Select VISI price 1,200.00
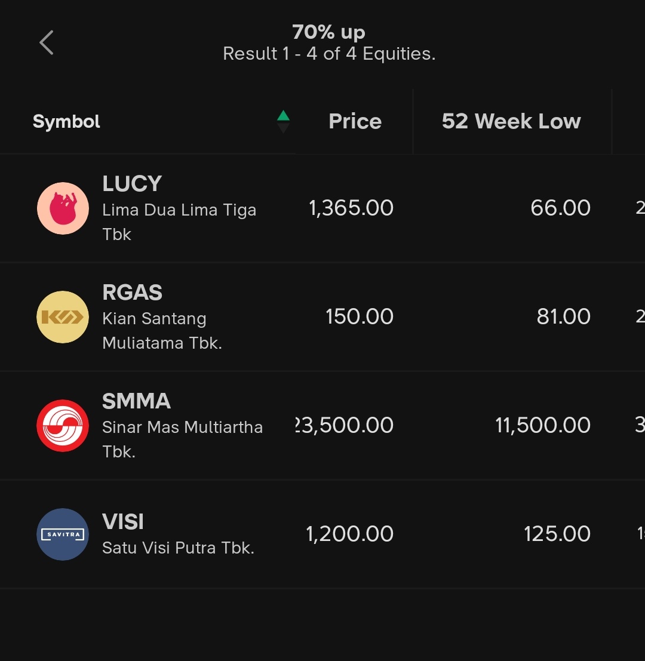The image size is (645, 661). (x=349, y=534)
